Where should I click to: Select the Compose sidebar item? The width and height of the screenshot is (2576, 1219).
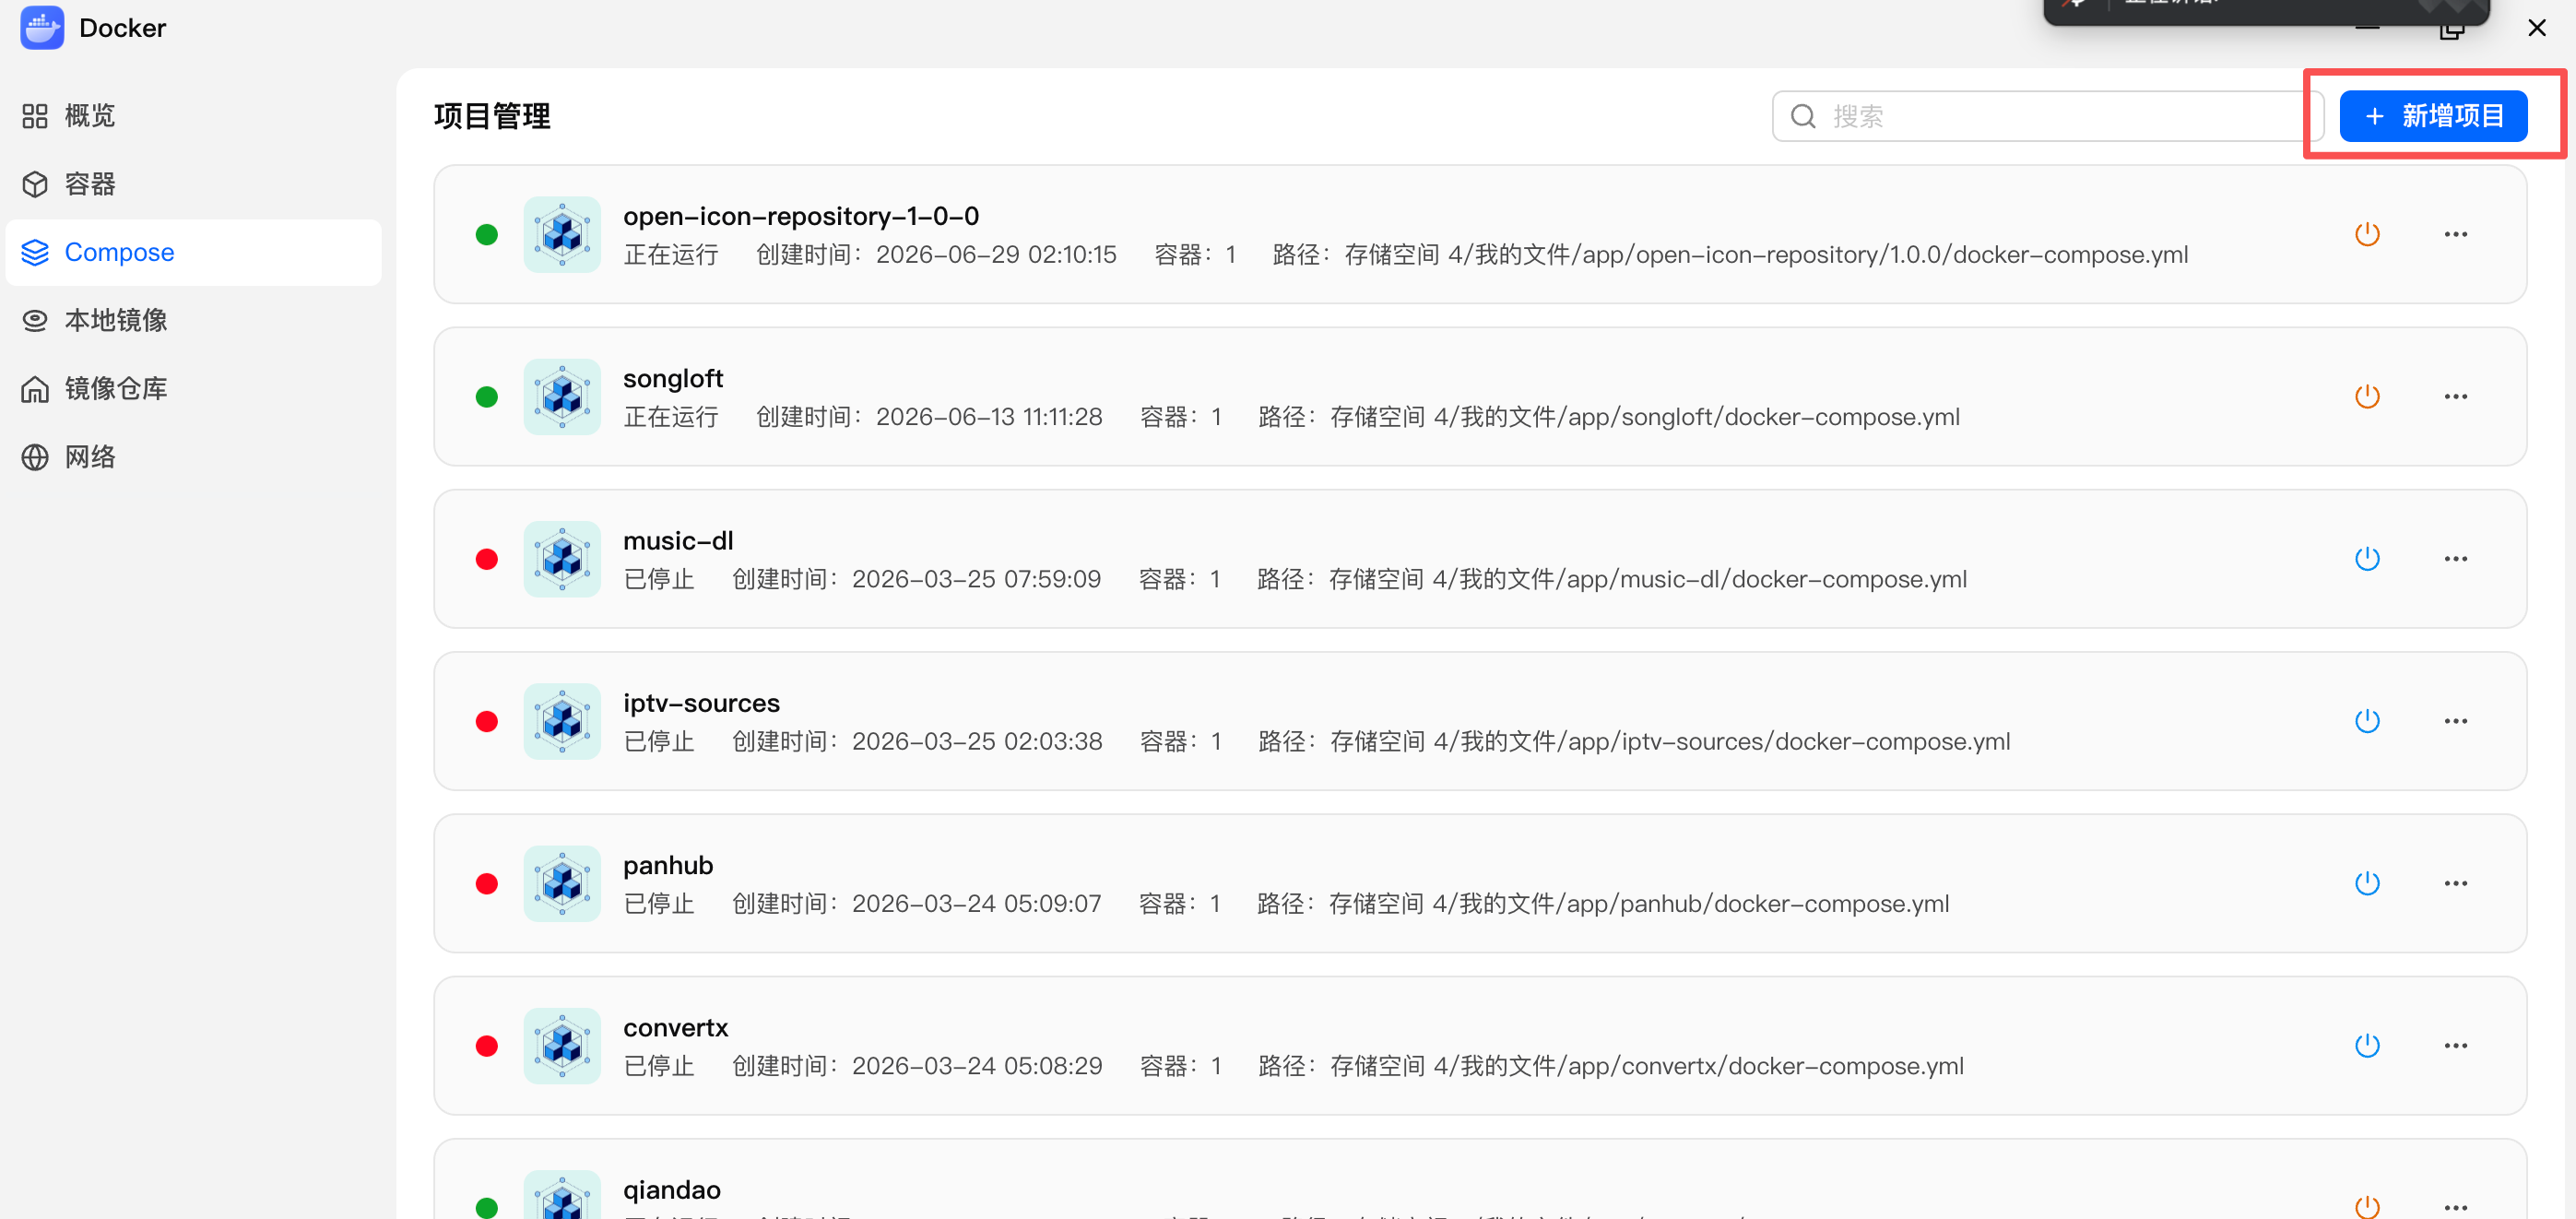click(192, 252)
